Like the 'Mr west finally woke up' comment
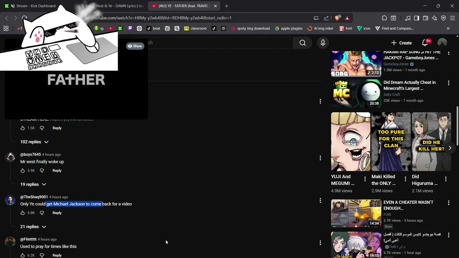Viewport: 459px width, 258px height. (23, 171)
